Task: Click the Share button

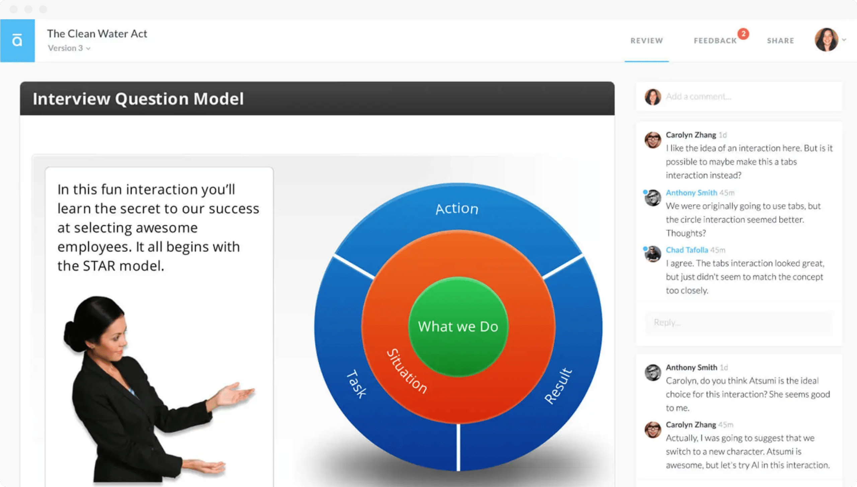Action: (780, 41)
